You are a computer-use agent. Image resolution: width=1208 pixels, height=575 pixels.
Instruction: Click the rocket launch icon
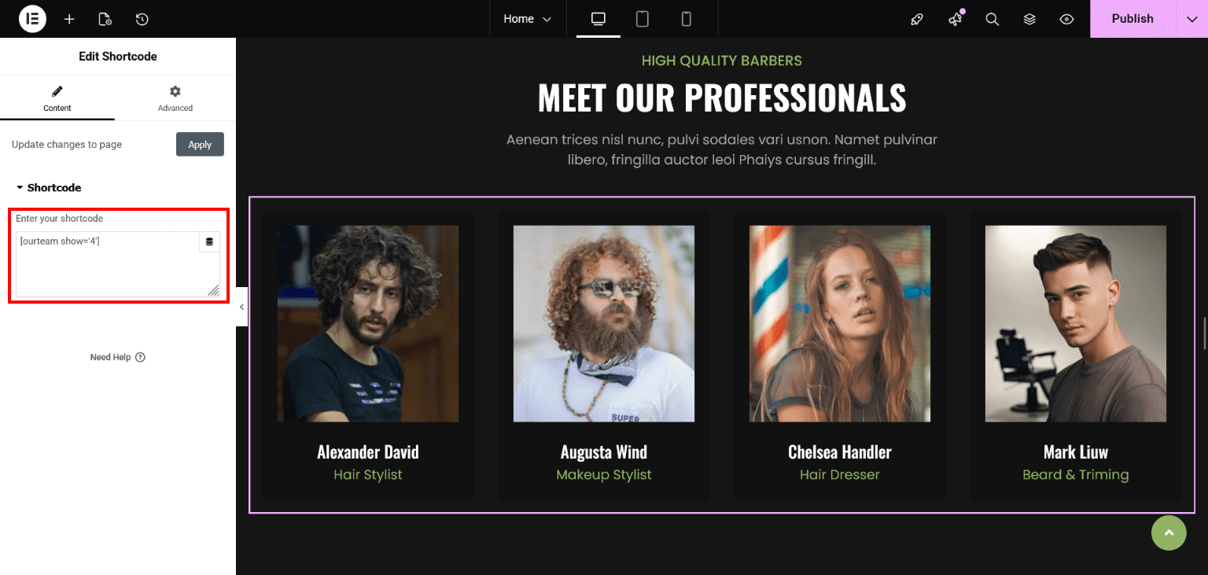click(x=917, y=19)
